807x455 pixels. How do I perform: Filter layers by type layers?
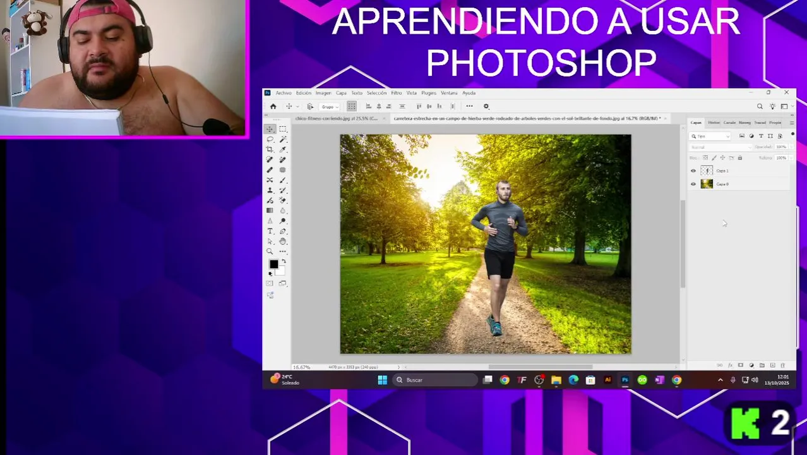pyautogui.click(x=761, y=136)
